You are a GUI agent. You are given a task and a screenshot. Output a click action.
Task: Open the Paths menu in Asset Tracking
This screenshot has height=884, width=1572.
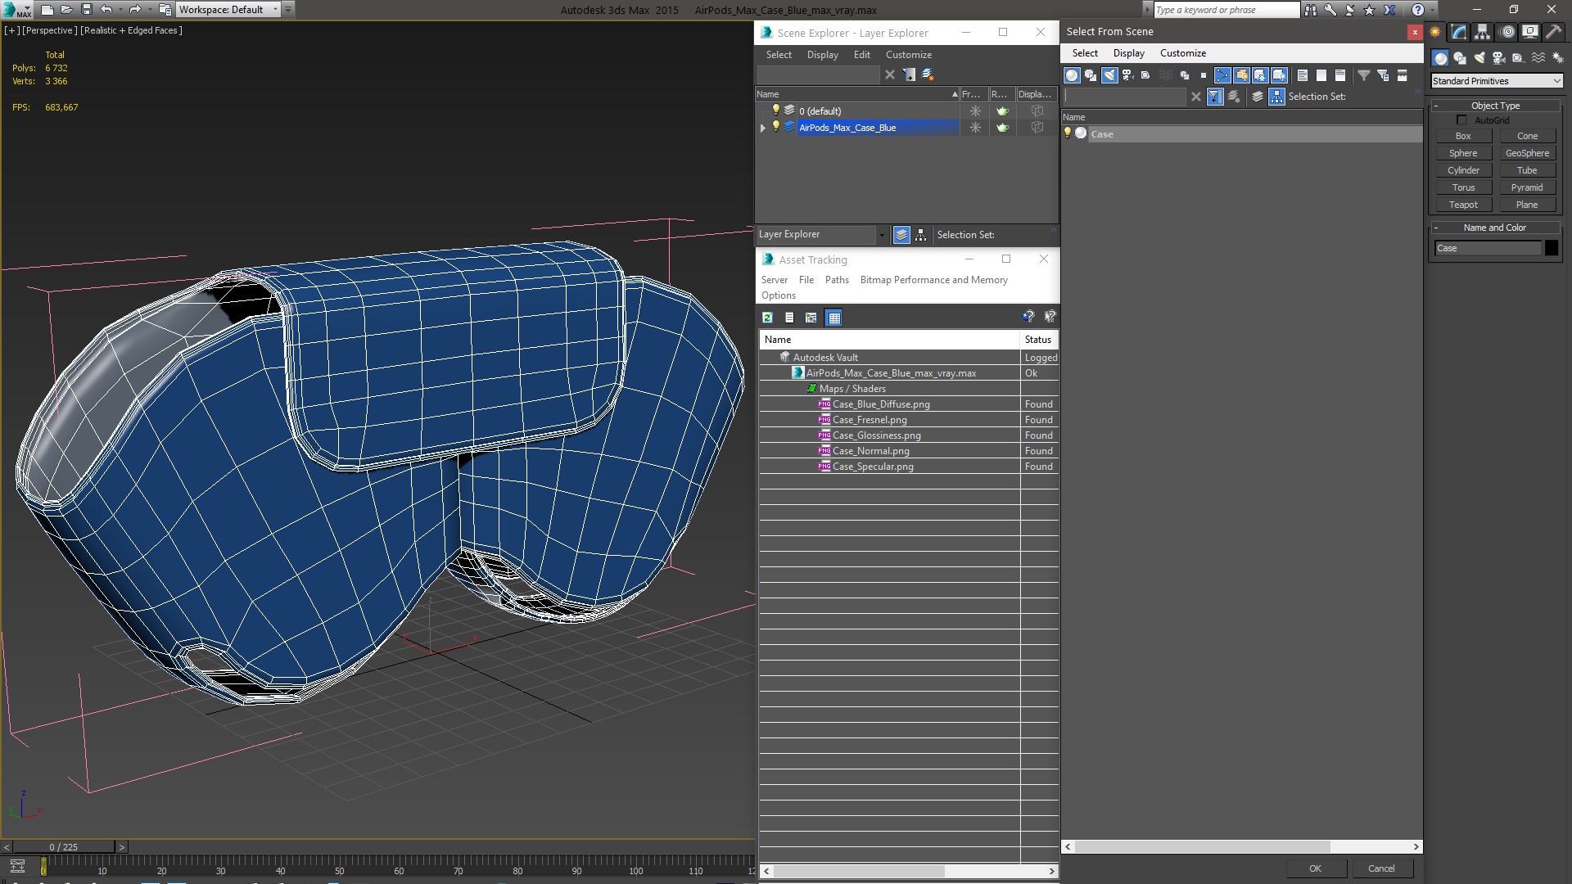pos(837,280)
